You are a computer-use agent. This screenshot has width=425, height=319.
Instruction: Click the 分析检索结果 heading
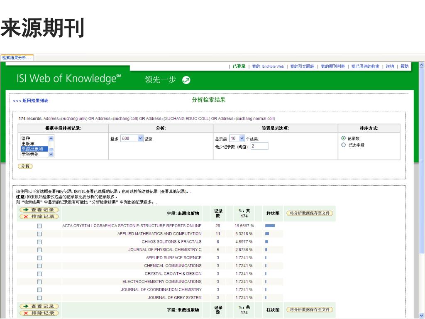tap(209, 100)
